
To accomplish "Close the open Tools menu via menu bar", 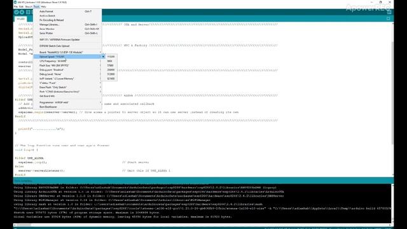I will [x=37, y=6].
